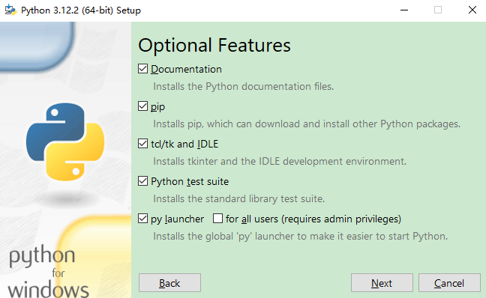The height and width of the screenshot is (298, 486).
Task: Enable for all users checkbox
Action: 217,219
